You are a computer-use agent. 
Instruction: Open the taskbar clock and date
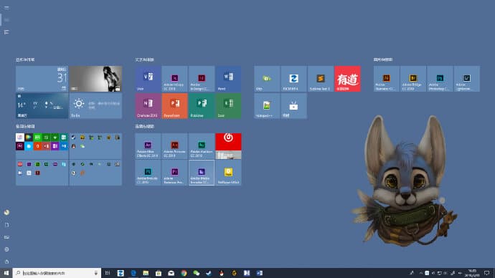pyautogui.click(x=472, y=273)
